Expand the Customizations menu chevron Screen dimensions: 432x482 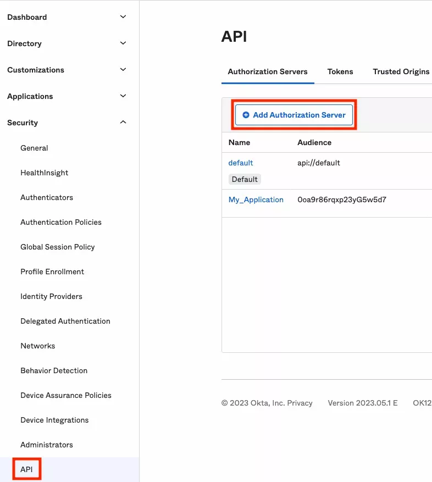click(x=123, y=69)
